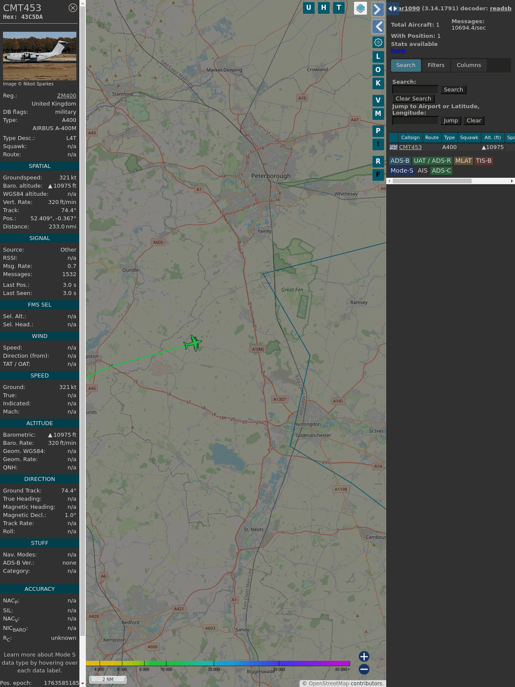Close the CMT453 aircraft info panel
The height and width of the screenshot is (687, 515).
click(73, 8)
